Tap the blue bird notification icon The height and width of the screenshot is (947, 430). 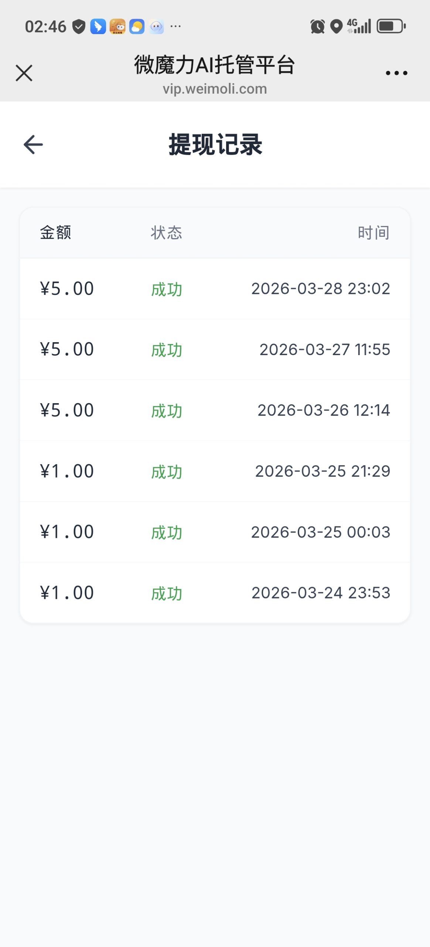point(98,27)
